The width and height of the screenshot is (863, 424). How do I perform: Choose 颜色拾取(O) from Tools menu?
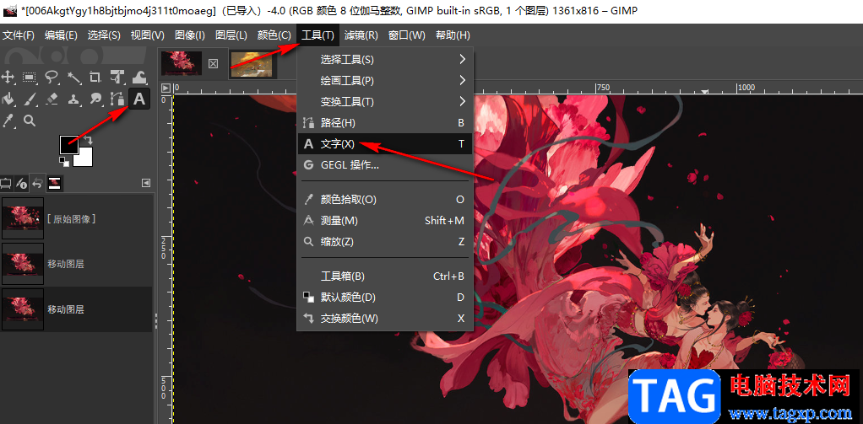click(385, 200)
